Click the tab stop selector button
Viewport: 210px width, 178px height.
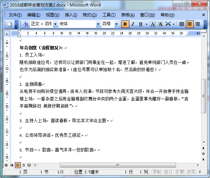[7, 33]
